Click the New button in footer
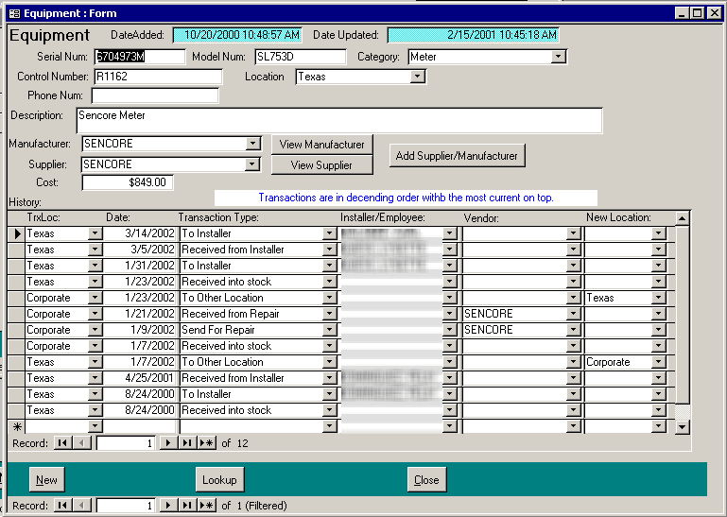727x517 pixels. 46,480
